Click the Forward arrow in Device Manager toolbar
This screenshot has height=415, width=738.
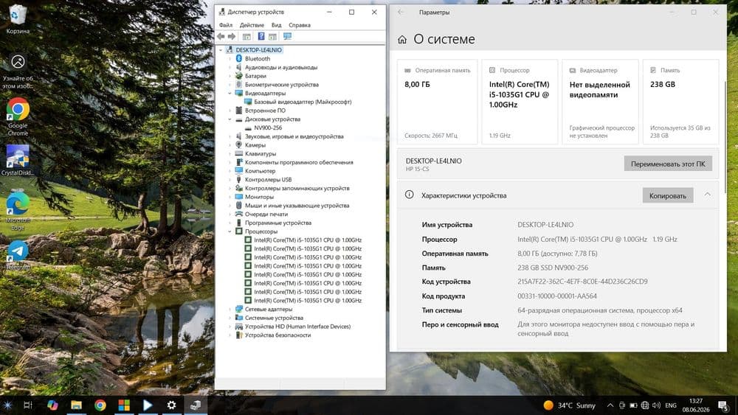[x=232, y=36]
